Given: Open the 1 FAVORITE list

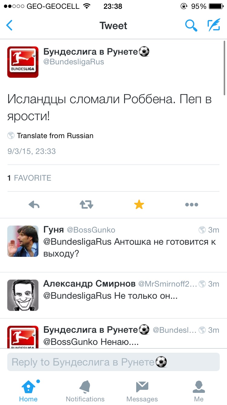Looking at the screenshot, I should pos(29,178).
